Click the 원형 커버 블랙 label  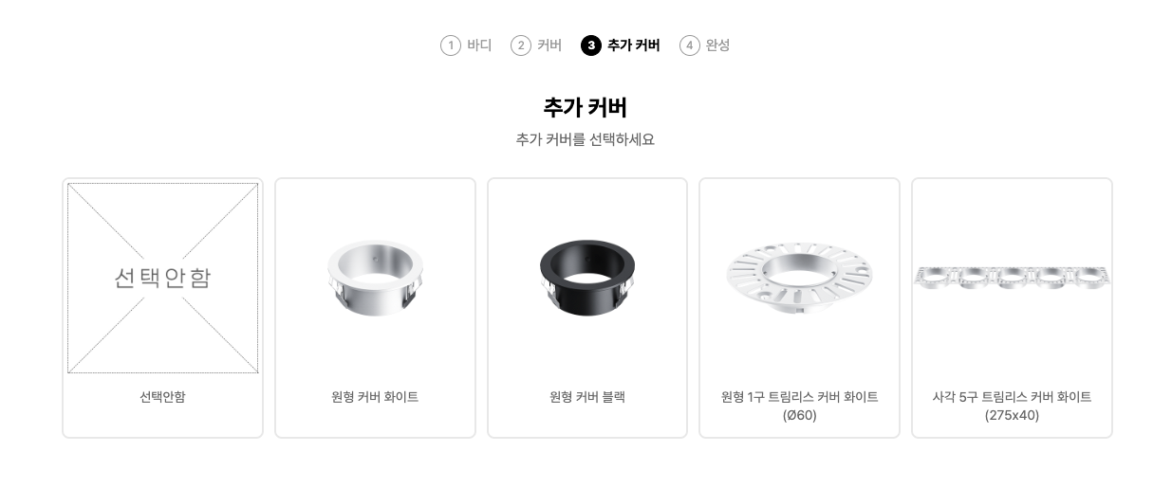[x=587, y=397]
